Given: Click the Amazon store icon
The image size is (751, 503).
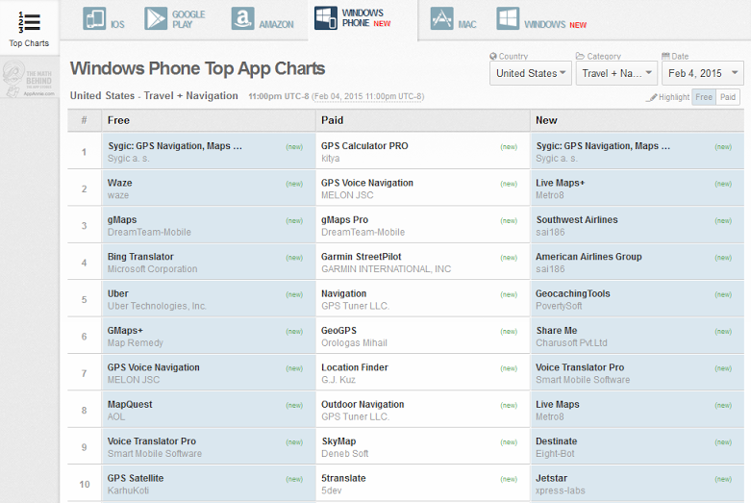Looking at the screenshot, I should click(x=243, y=19).
